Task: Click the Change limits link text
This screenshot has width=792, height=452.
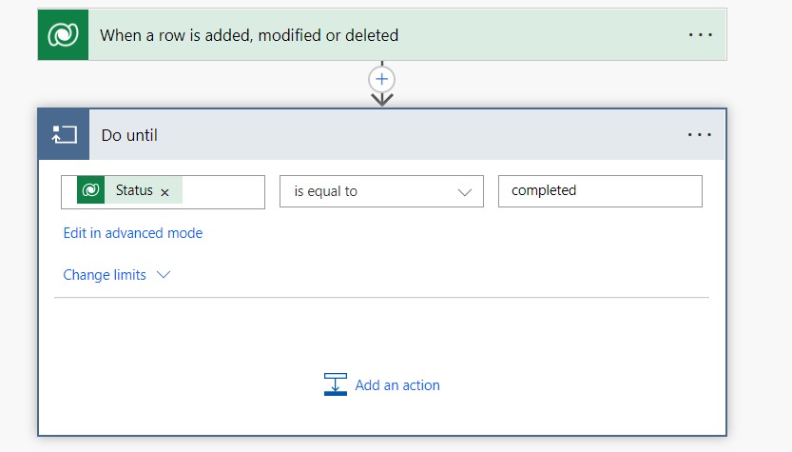Action: [x=105, y=275]
